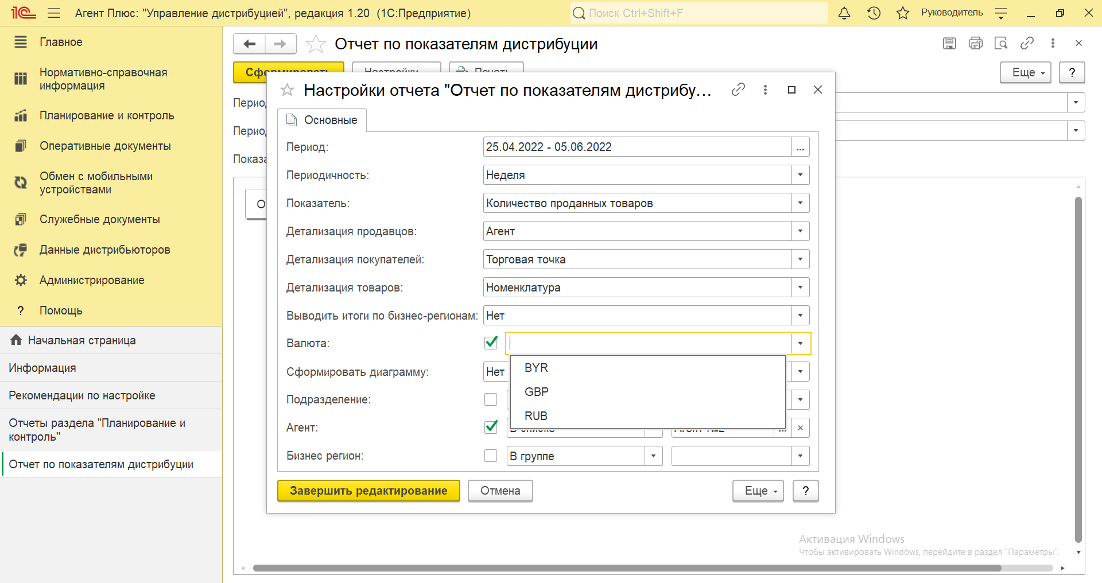Select Основные tab in settings dialog
The image size is (1102, 583).
(322, 120)
